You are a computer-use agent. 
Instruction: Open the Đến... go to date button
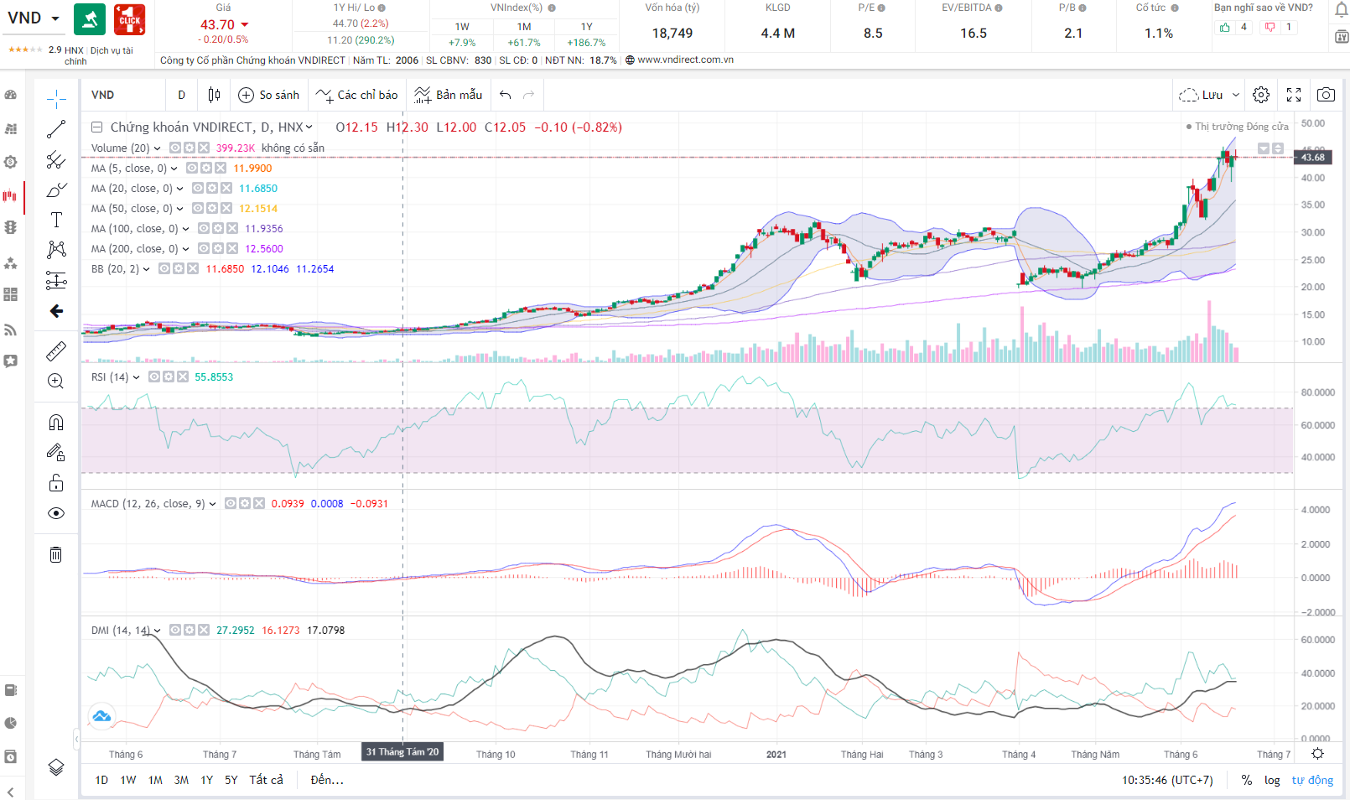pyautogui.click(x=327, y=780)
